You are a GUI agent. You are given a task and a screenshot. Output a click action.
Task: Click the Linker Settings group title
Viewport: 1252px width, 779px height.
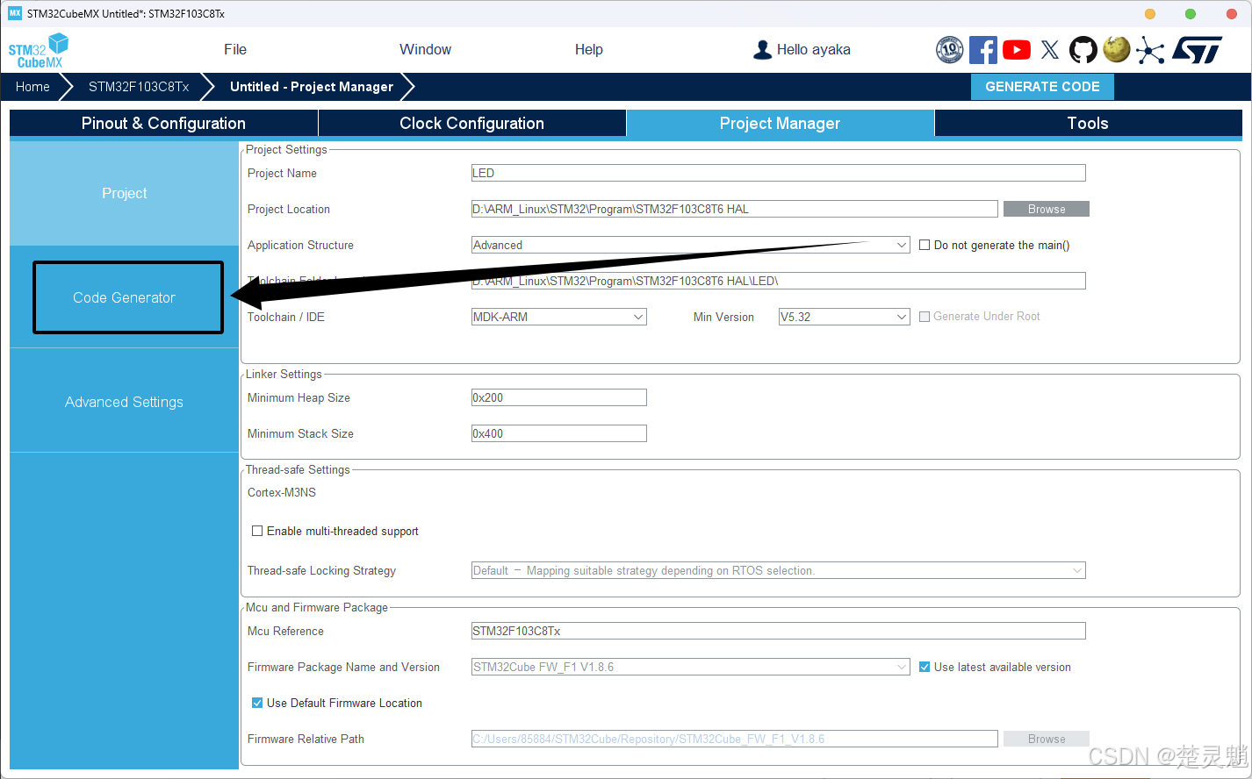[x=284, y=374]
